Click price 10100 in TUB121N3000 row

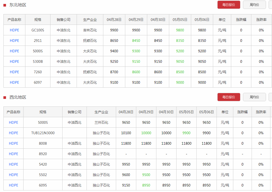point(126,133)
